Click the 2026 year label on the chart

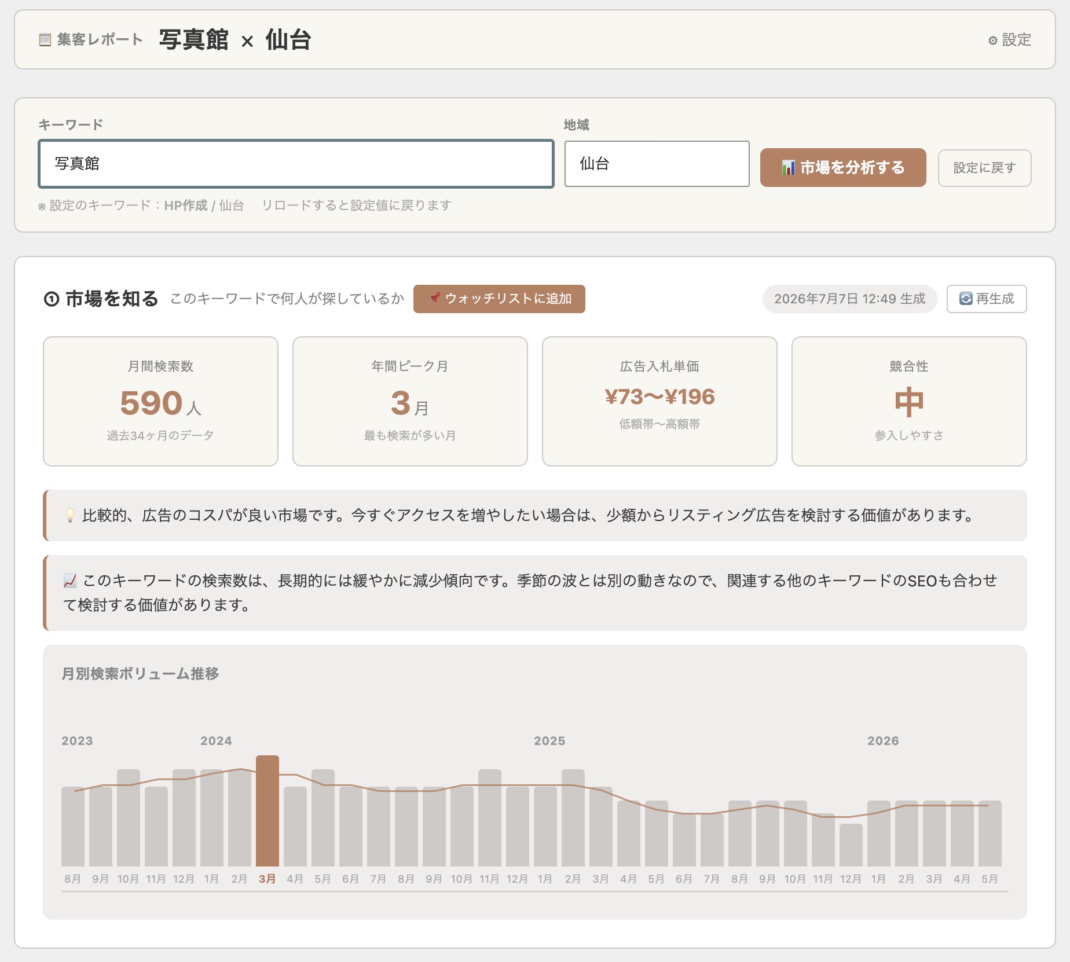pos(883,741)
